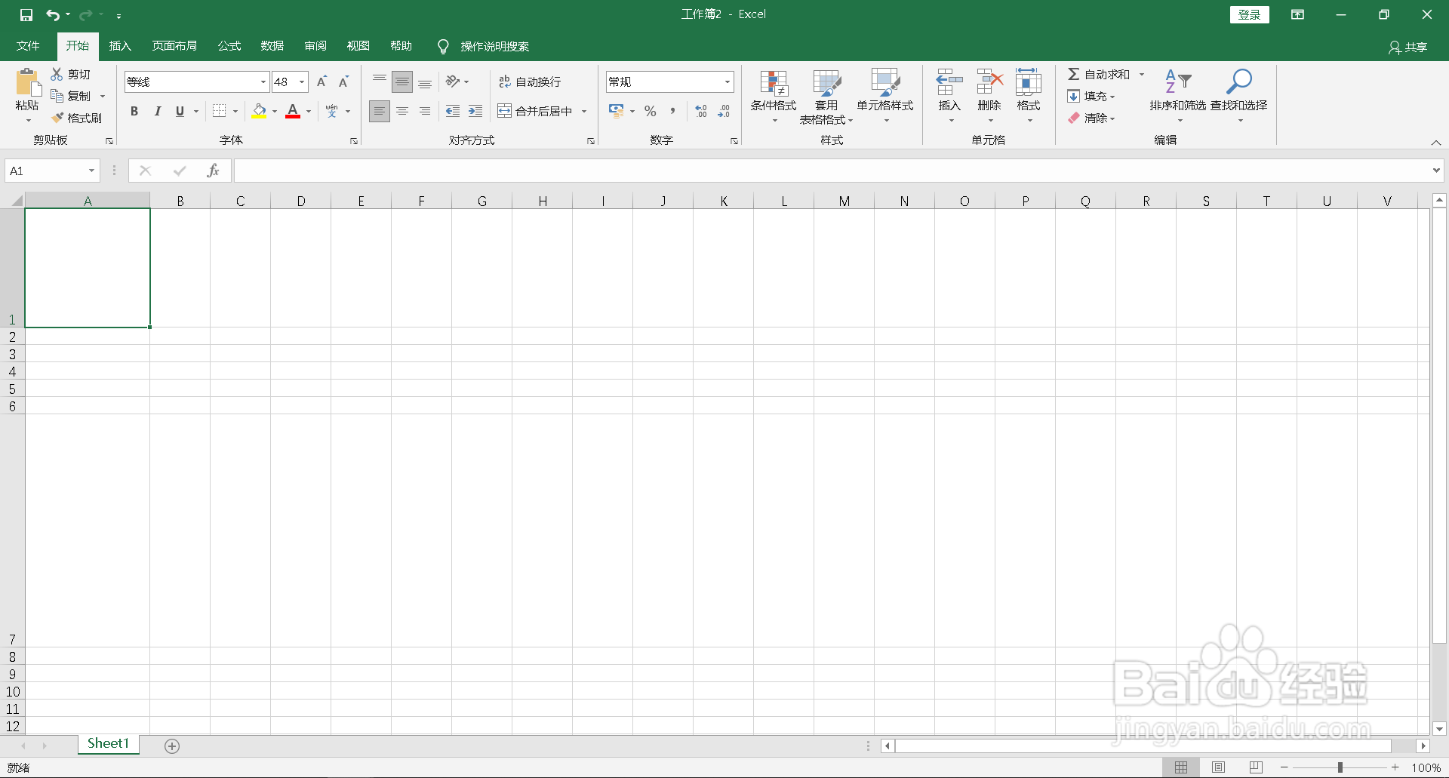1449x778 pixels.
Task: Decrease font size with smaller A icon
Action: point(343,81)
